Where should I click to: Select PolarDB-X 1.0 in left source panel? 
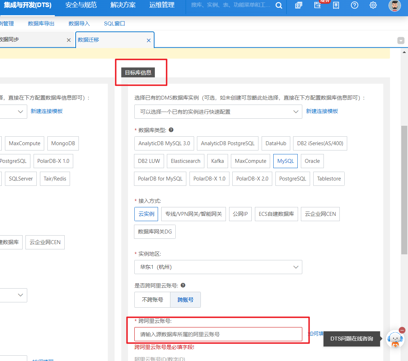click(53, 161)
